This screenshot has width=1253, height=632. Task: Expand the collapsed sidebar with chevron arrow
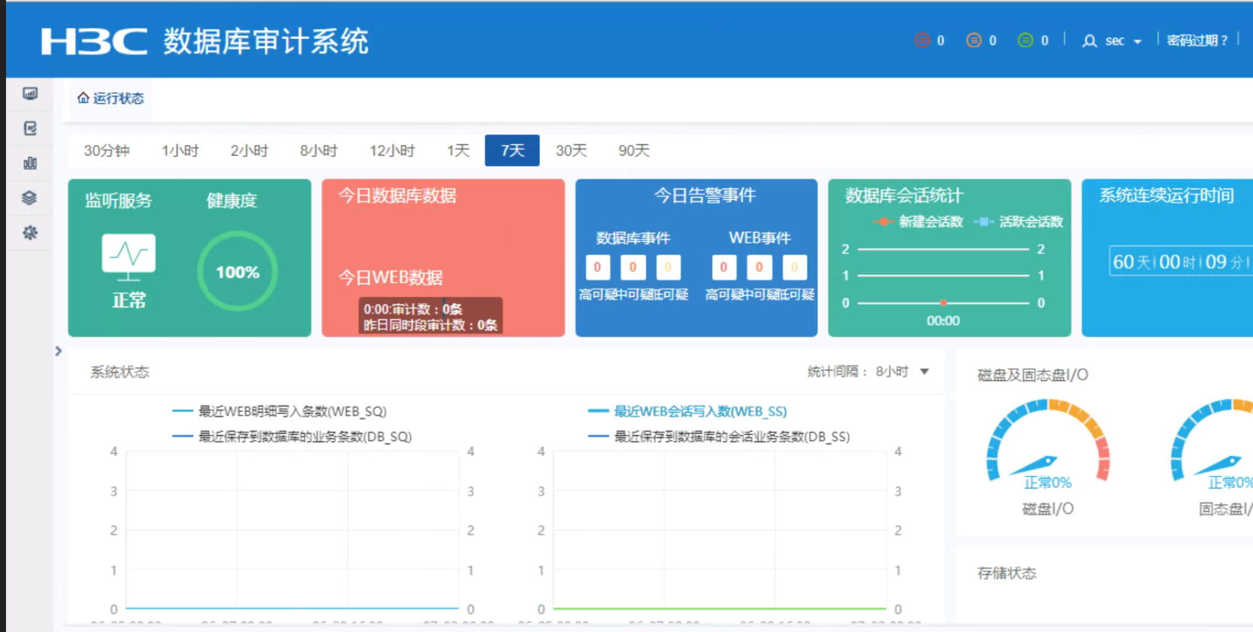click(59, 351)
